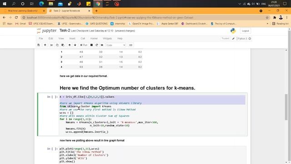This screenshot has height=164, width=291.
Task: Show hidden system tray icons
Action: (x=240, y=4)
